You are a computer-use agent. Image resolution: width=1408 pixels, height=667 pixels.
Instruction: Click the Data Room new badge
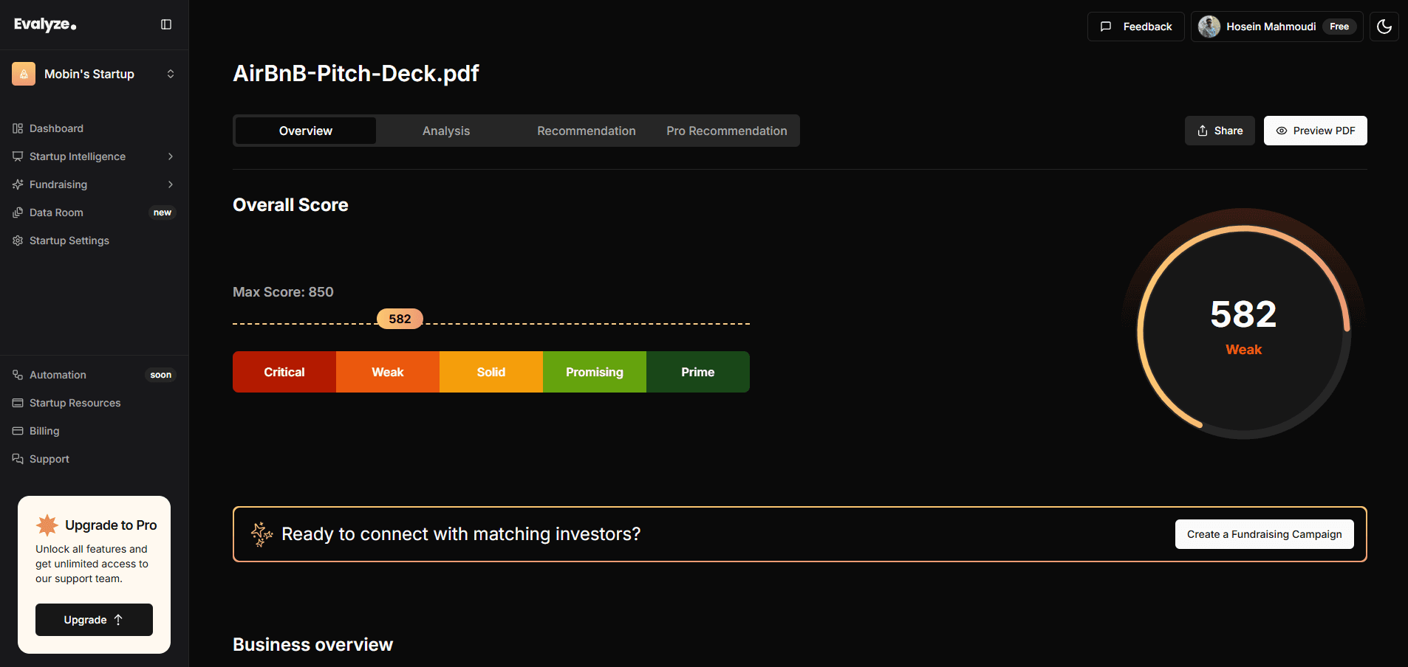point(163,212)
